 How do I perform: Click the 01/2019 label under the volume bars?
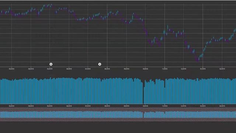(203, 106)
